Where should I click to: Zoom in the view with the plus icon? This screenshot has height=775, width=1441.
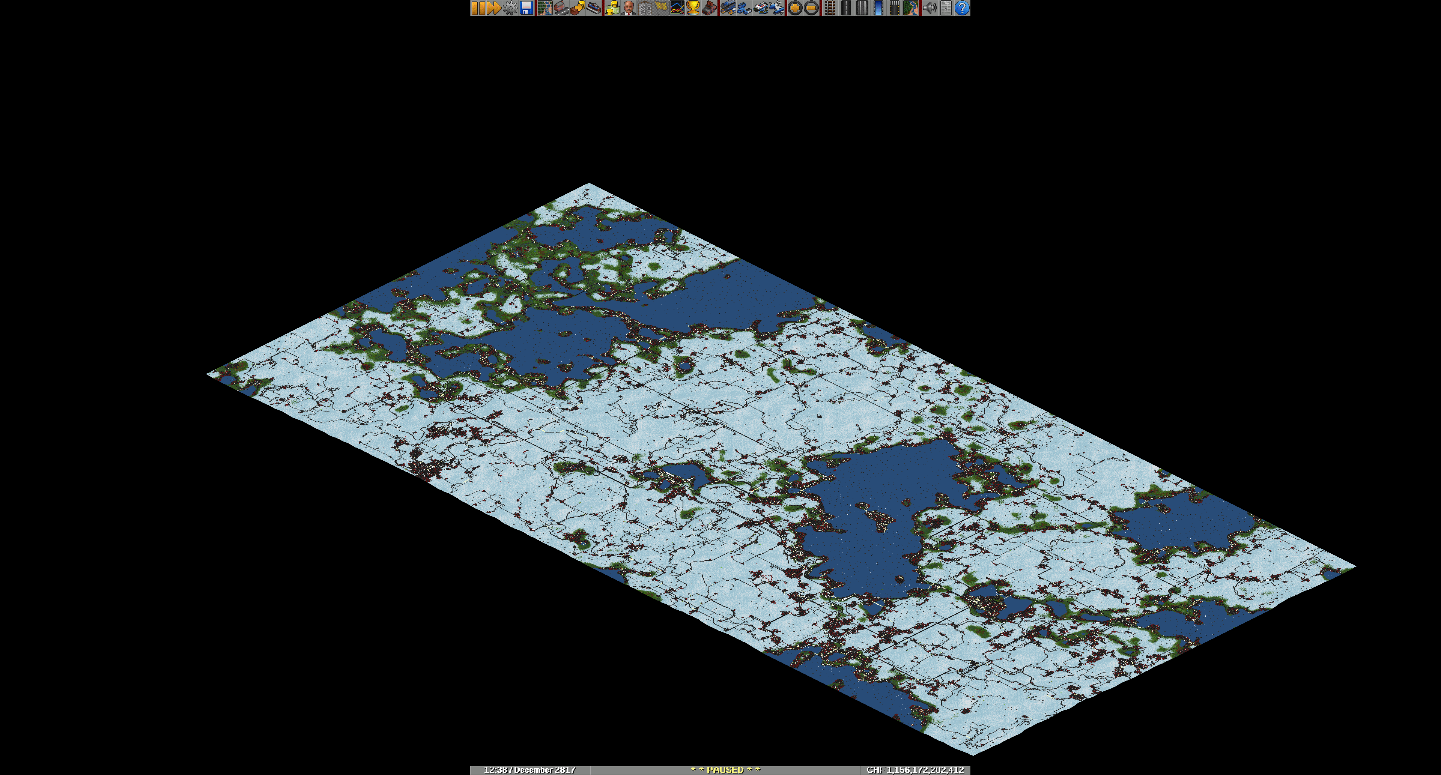(x=796, y=8)
